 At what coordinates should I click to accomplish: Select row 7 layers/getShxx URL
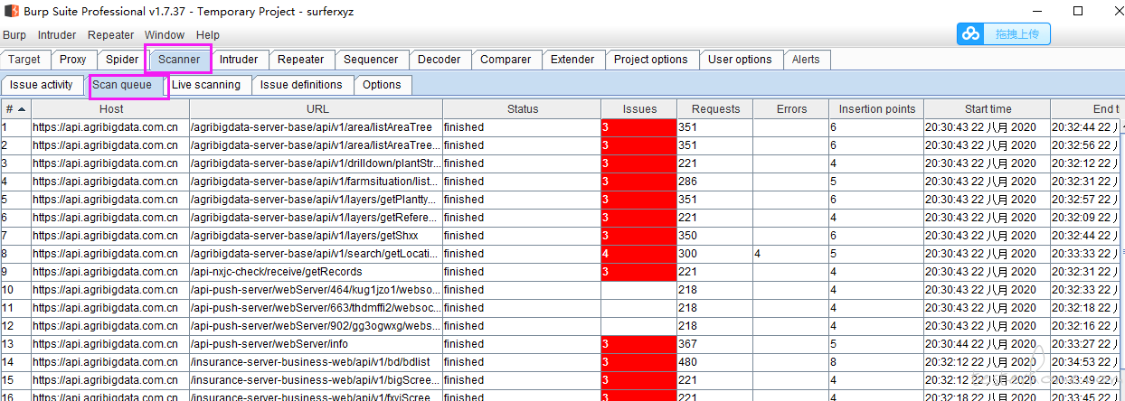[x=316, y=236]
